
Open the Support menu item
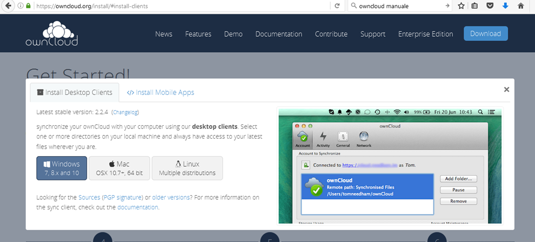(x=373, y=34)
